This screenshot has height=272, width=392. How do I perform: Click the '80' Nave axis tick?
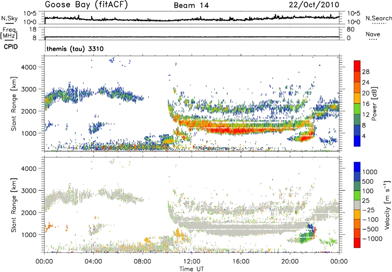pyautogui.click(x=350, y=29)
